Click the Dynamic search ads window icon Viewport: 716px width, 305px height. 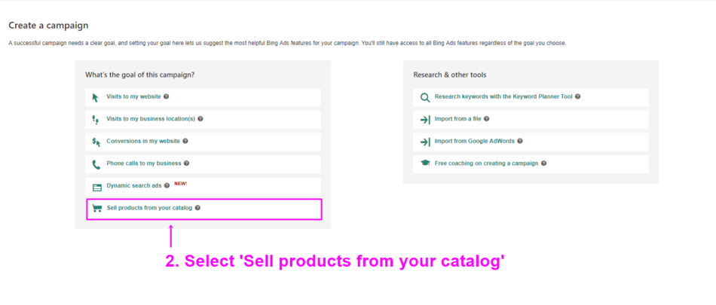coord(96,186)
